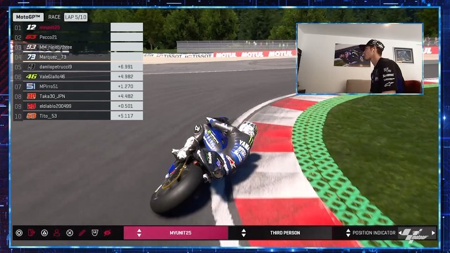Open the MVUNIT25 rider selector
Viewport: 450px width, 253px height.
pos(176,232)
